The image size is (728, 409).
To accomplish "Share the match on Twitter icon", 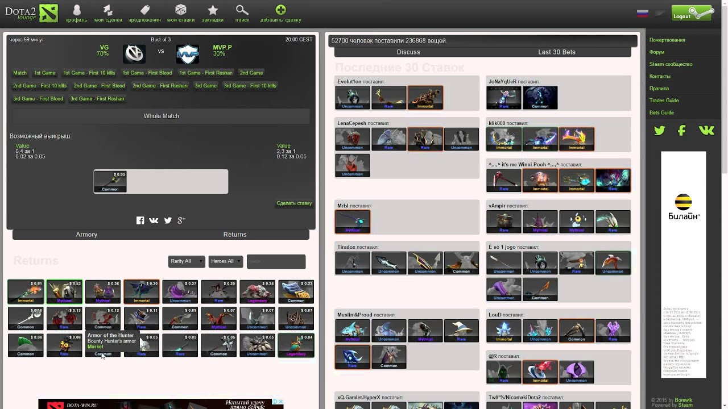I will click(x=168, y=220).
